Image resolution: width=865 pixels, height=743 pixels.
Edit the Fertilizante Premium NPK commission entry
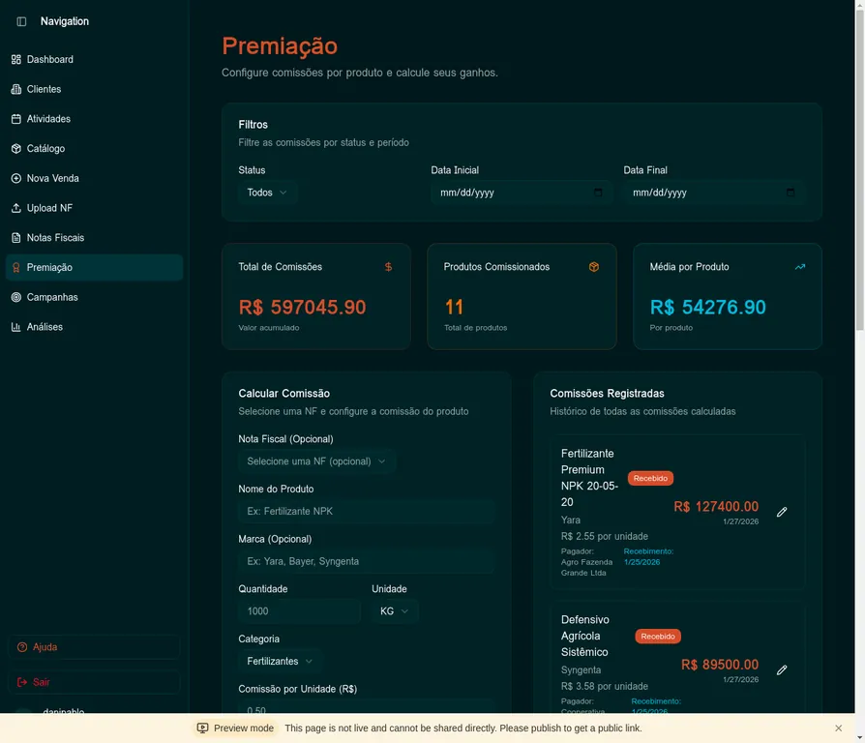(781, 512)
